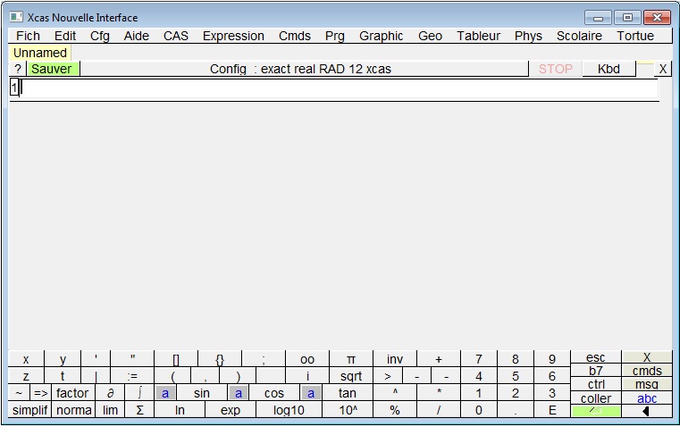The height and width of the screenshot is (427, 680).
Task: Click the green enter key on keypad
Action: (595, 411)
